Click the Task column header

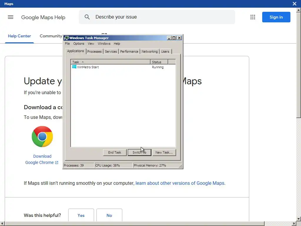pos(111,62)
